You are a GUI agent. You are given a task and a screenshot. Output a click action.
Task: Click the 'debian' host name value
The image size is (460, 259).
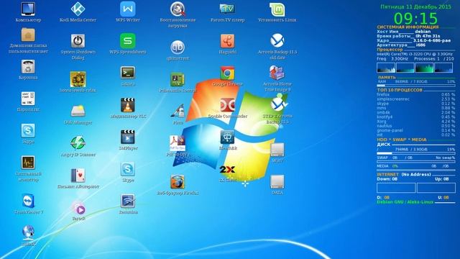pos(423,32)
